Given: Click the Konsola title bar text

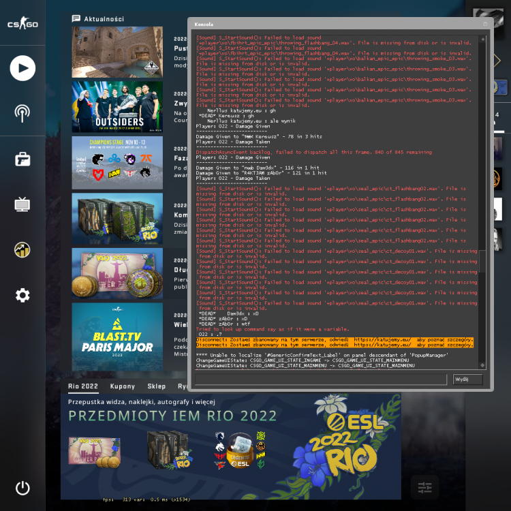Looking at the screenshot, I should point(204,25).
